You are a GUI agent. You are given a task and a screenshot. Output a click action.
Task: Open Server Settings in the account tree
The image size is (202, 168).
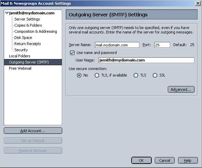click(x=27, y=19)
